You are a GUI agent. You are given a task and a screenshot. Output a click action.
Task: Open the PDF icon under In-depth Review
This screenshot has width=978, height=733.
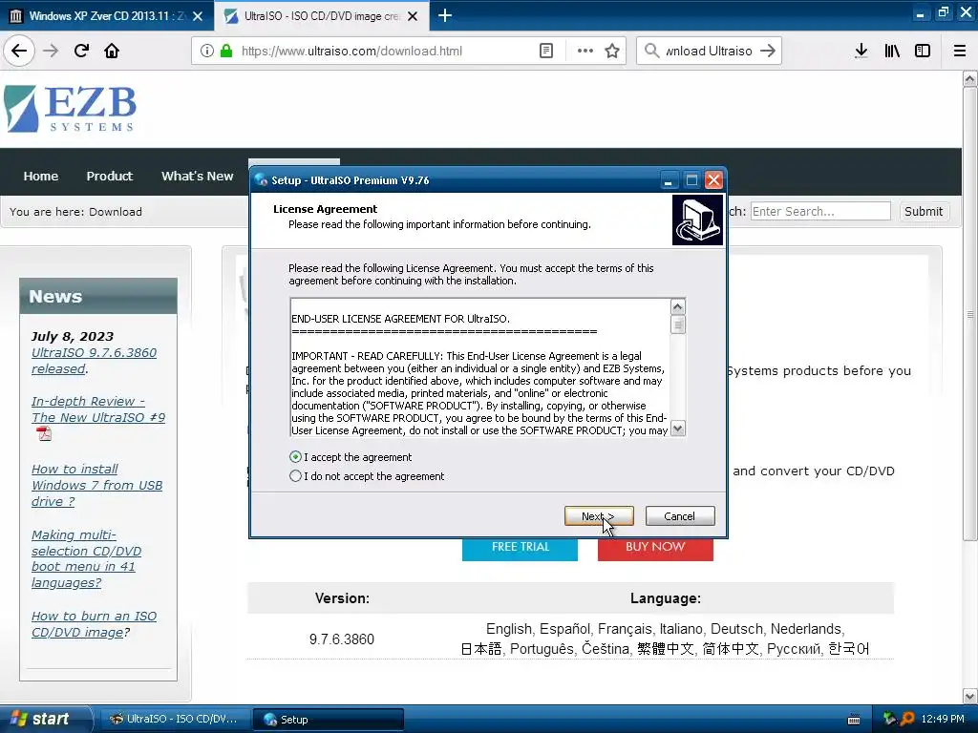(x=44, y=433)
